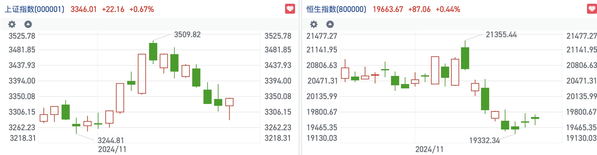
Task: Click the 恒生指数 current price 19663.67
Action: (388, 9)
